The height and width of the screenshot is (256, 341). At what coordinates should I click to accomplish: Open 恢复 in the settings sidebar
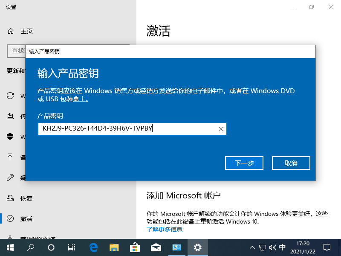(x=10, y=198)
